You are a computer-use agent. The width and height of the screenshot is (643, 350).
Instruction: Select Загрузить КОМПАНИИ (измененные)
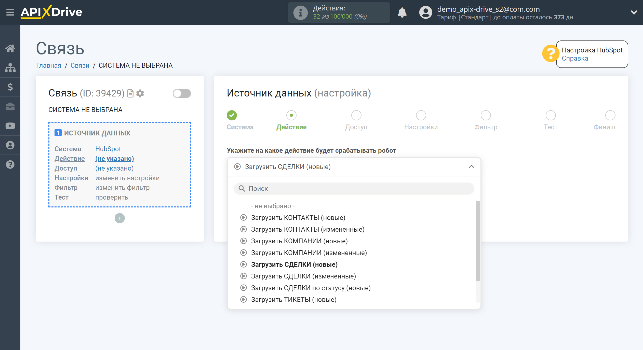[309, 253]
